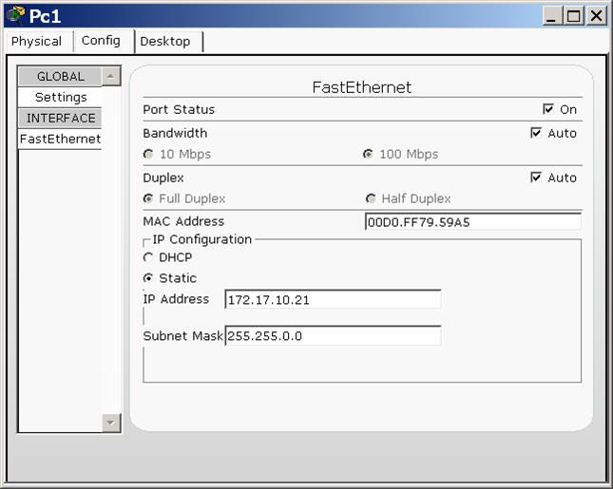Select the 100 Mbps radio button
613x489 pixels.
tap(368, 154)
